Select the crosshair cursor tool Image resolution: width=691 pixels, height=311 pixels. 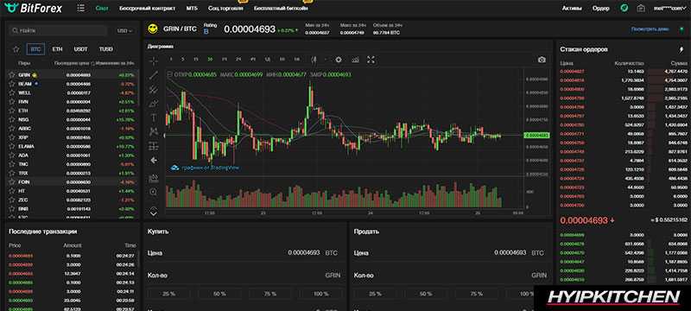pos(154,60)
